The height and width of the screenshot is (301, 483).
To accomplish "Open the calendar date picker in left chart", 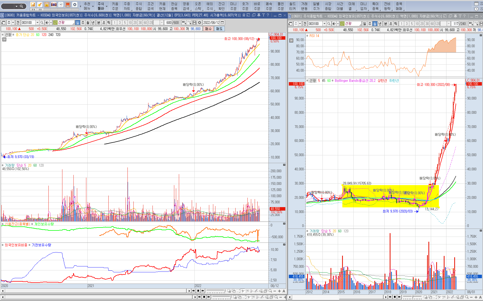I will [222, 23].
